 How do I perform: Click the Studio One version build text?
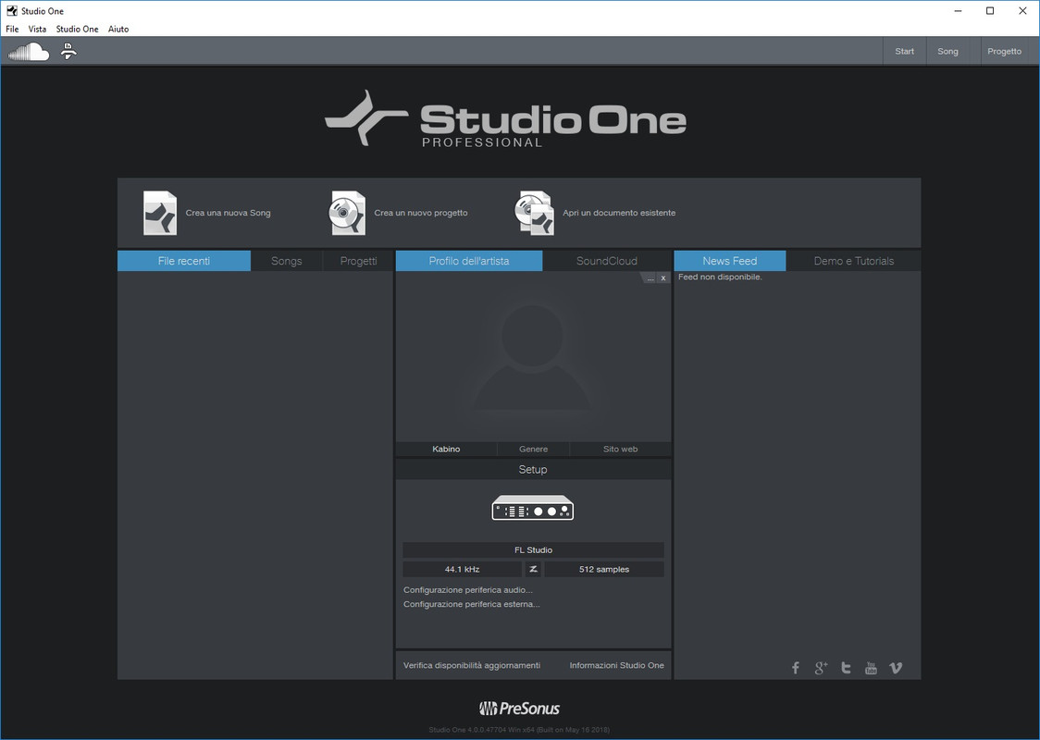click(519, 730)
